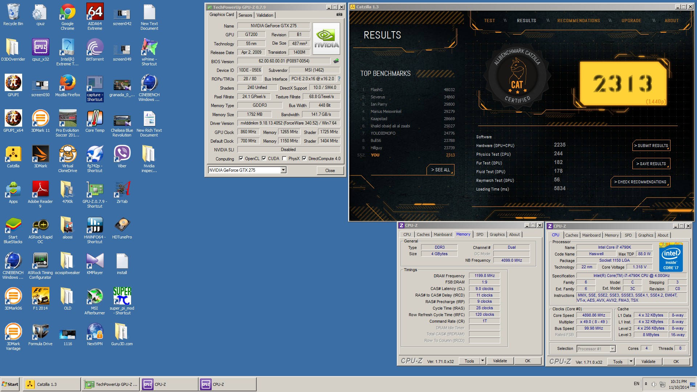Open the ABOUT section in Catzilla
This screenshot has width=697, height=392.
(x=672, y=21)
